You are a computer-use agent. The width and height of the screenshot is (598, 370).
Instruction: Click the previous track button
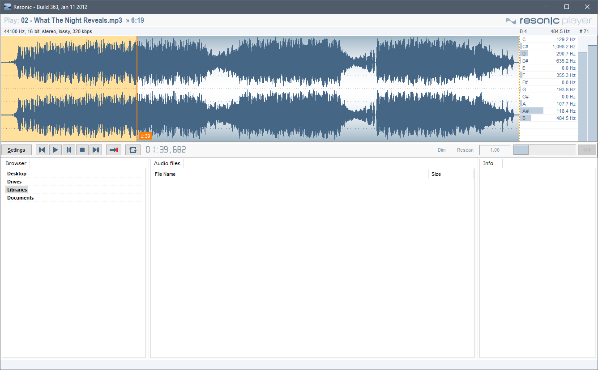(42, 150)
